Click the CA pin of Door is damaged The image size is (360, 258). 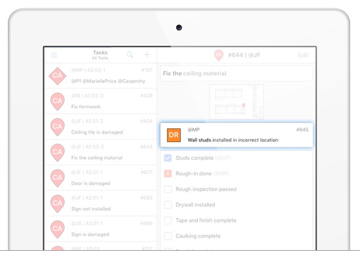coord(58,178)
